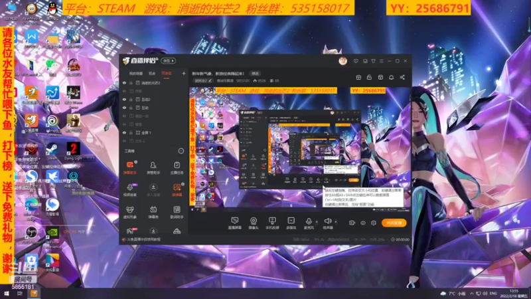
Task: Hide the 消逝的光芒2 source layer
Action: pyautogui.click(x=124, y=82)
